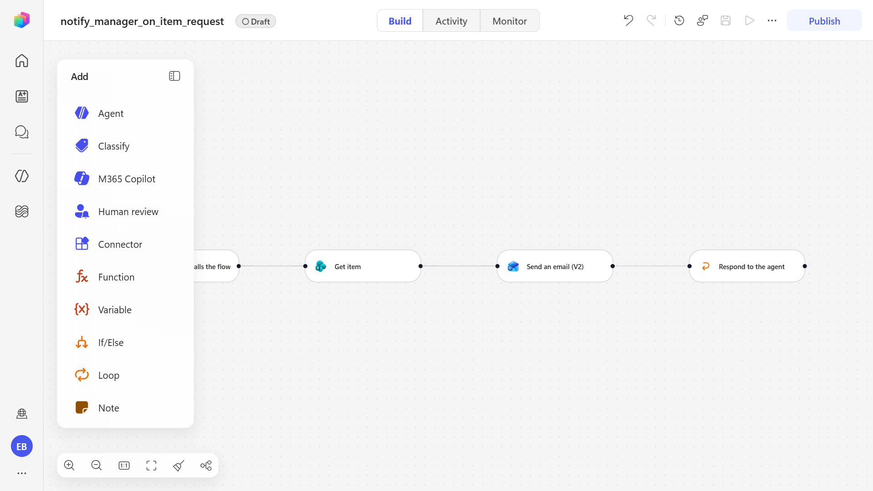Open the sidebar more options ellipsis
The width and height of the screenshot is (873, 491).
pos(21,473)
